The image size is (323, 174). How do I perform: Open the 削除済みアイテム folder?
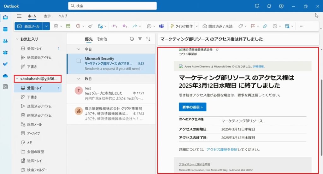click(39, 115)
